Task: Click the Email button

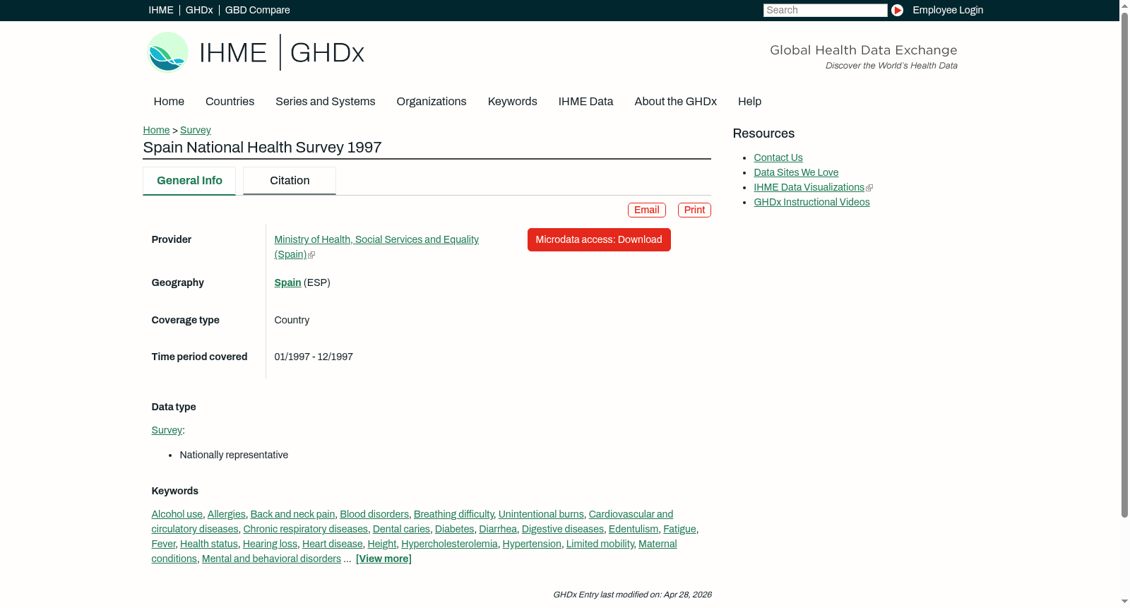Action: coord(647,210)
